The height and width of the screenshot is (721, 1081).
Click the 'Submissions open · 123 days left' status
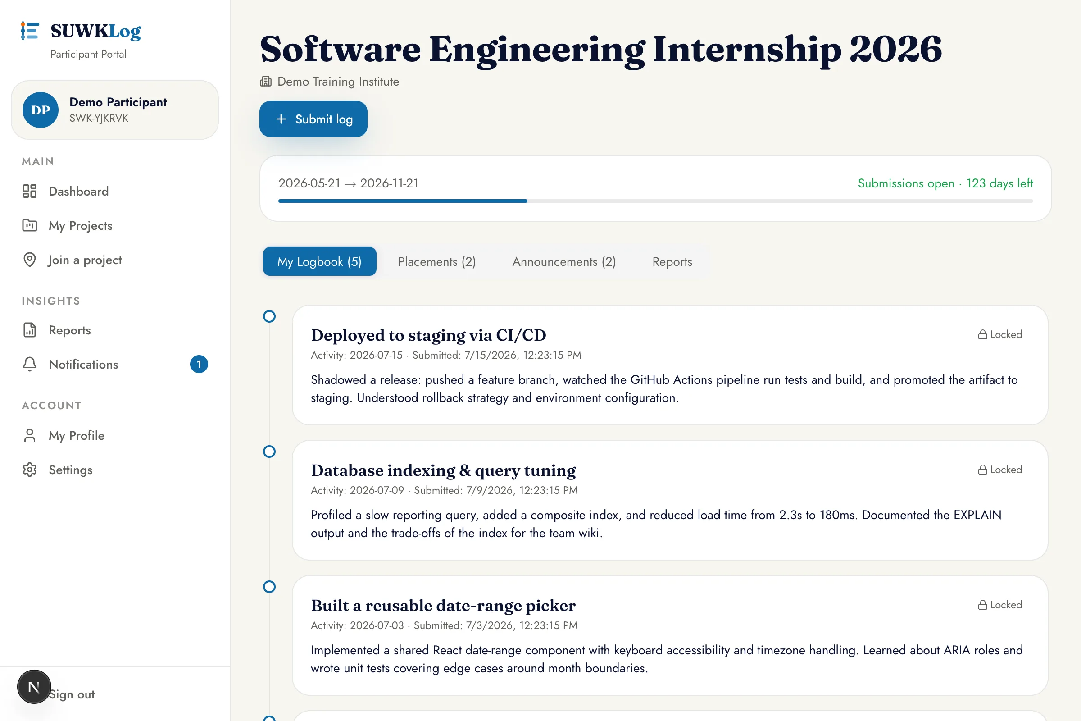click(x=945, y=183)
